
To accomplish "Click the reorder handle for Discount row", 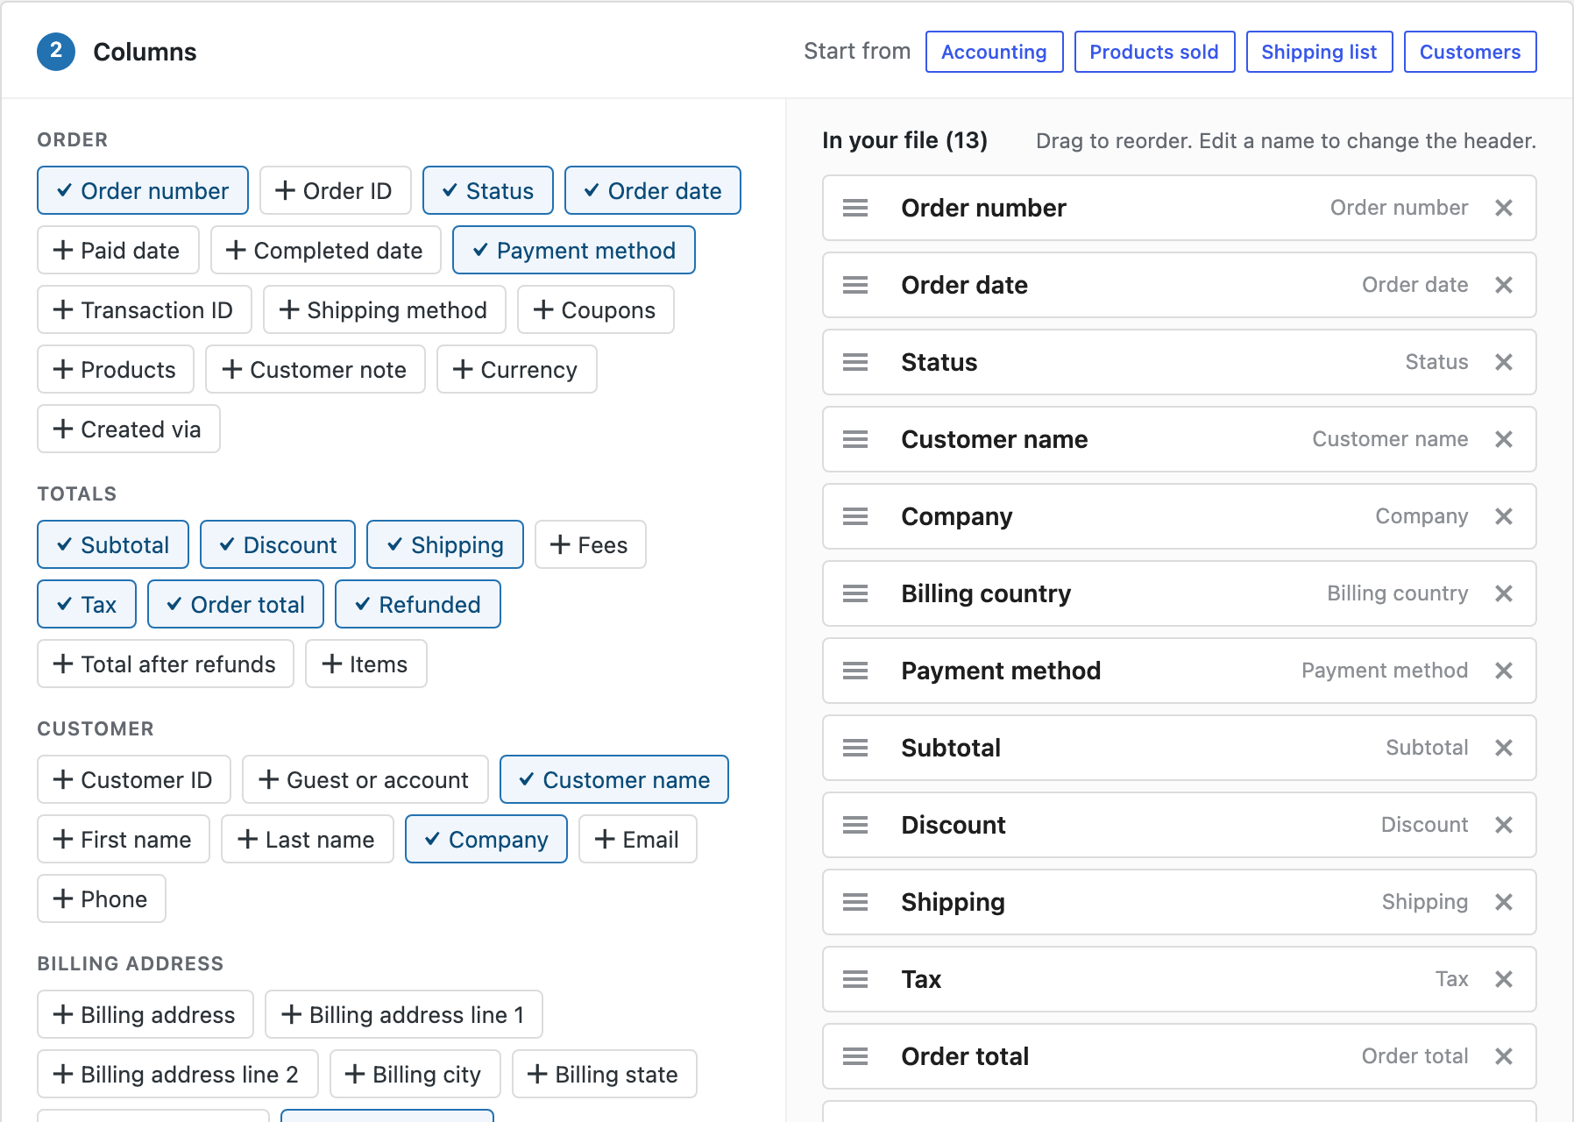I will pyautogui.click(x=855, y=825).
